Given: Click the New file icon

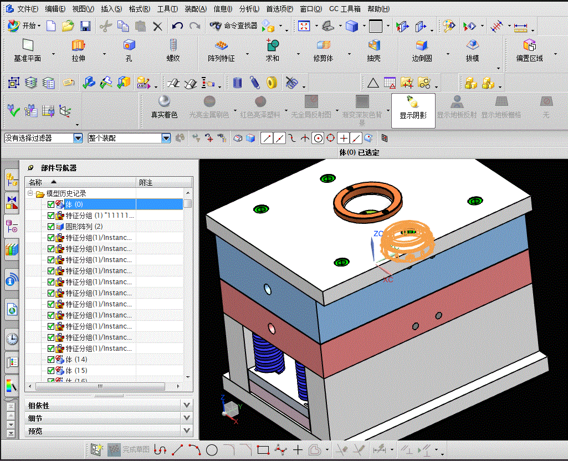Looking at the screenshot, I should tap(51, 26).
